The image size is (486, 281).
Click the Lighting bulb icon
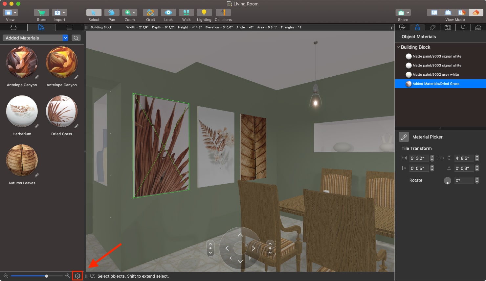pos(204,13)
